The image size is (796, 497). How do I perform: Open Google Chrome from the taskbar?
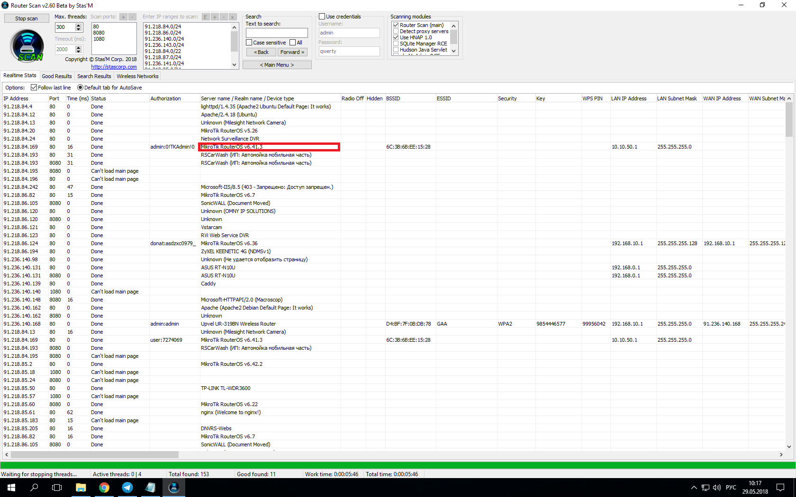pyautogui.click(x=104, y=488)
